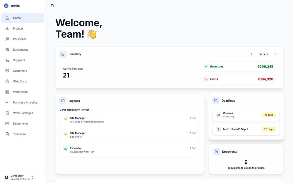Click the Summary bar chart icon
This screenshot has height=183, width=293.
point(63,54)
